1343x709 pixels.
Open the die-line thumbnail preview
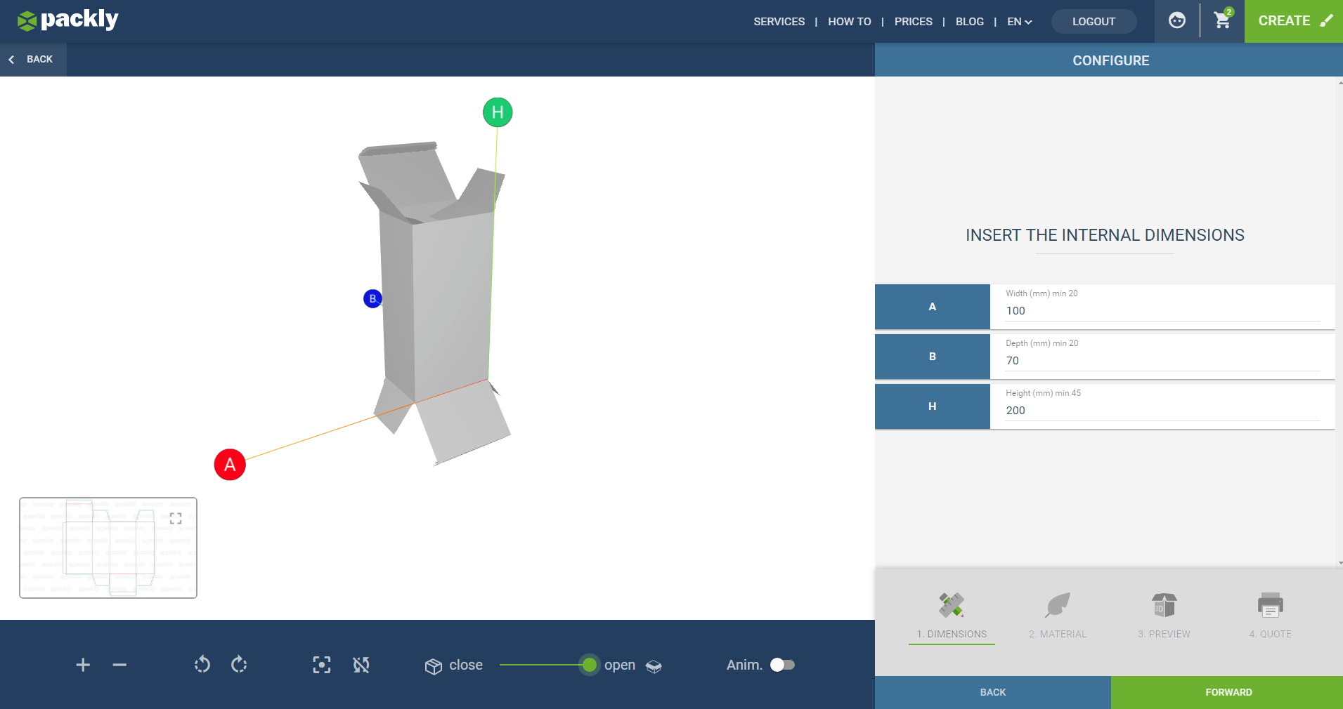tap(108, 548)
